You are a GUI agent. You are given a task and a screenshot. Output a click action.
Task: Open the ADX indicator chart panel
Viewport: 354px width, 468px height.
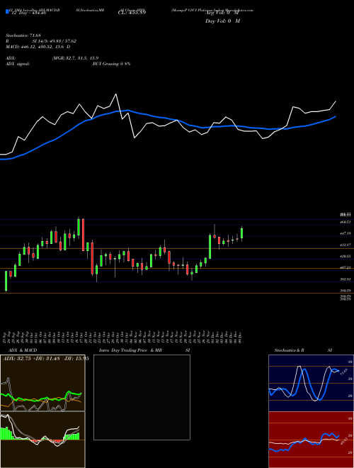(x=42, y=383)
